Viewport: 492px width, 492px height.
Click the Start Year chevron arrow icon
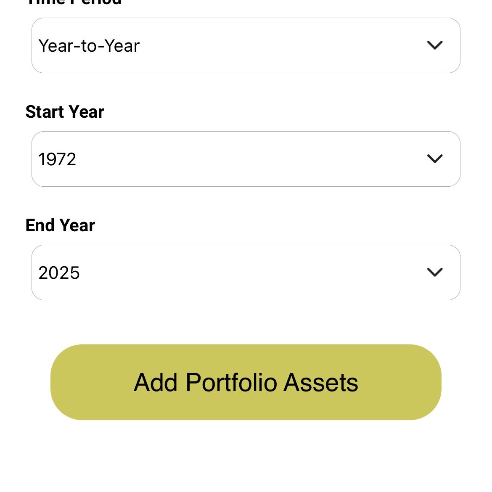pyautogui.click(x=434, y=159)
